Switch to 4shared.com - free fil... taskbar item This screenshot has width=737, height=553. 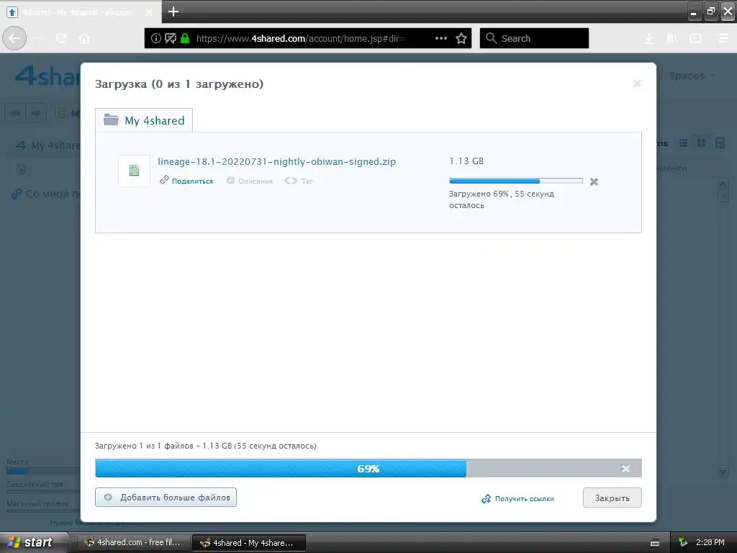click(132, 542)
